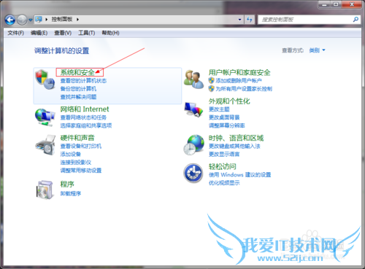This screenshot has height=269, width=365.
Task: Close the Control Panel window
Action: coord(352,4)
